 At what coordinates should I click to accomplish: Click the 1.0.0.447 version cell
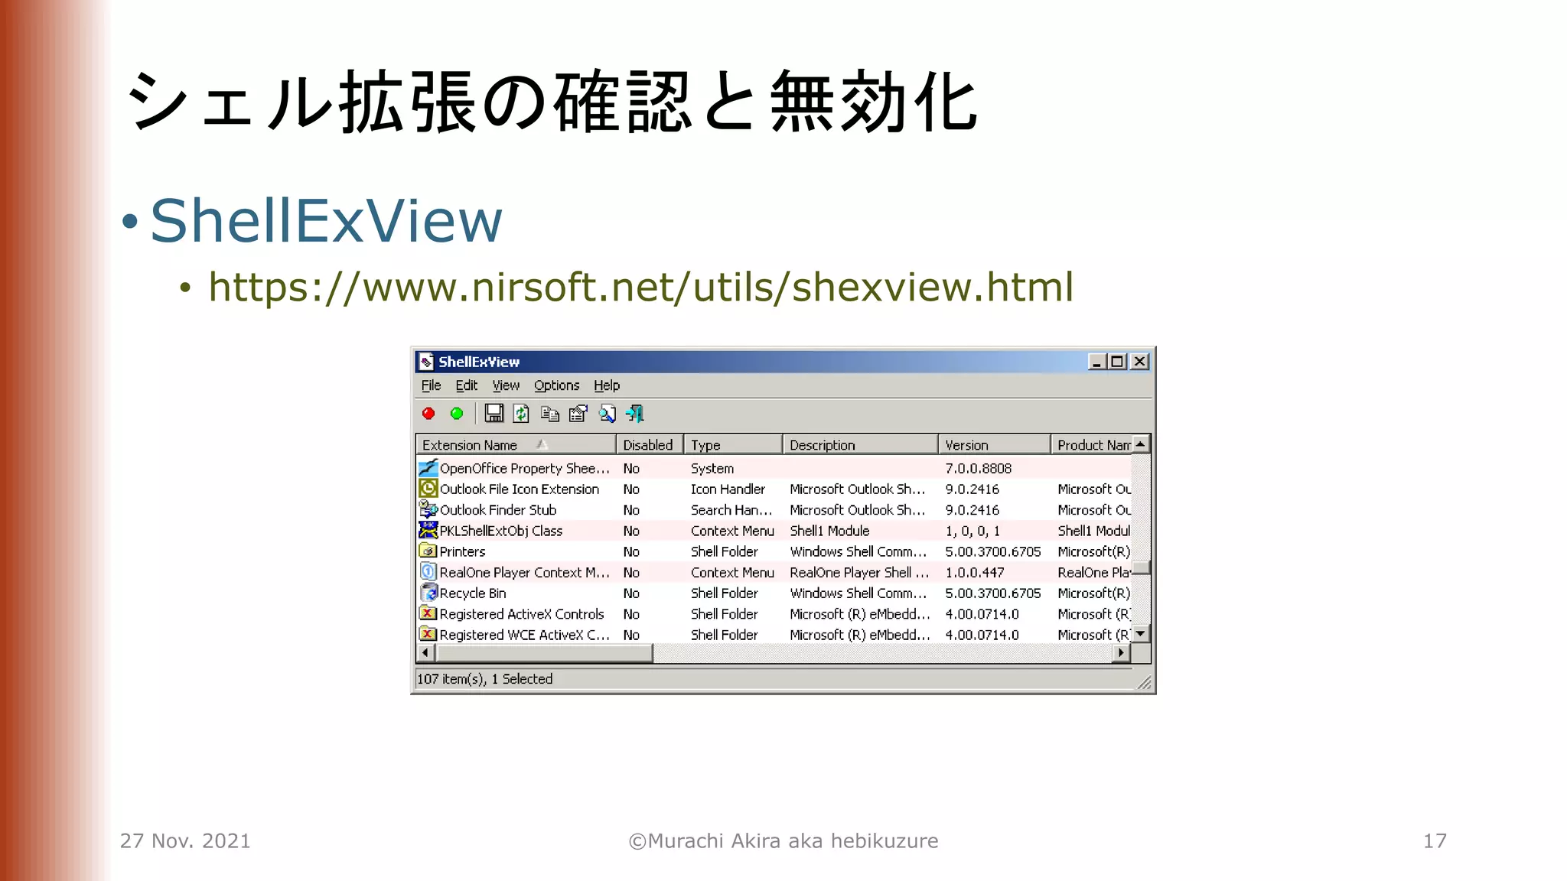tap(975, 572)
